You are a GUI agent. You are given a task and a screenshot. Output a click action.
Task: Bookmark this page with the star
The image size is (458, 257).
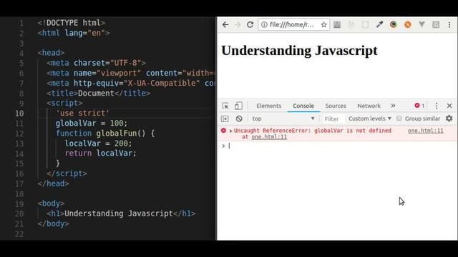[x=323, y=25]
